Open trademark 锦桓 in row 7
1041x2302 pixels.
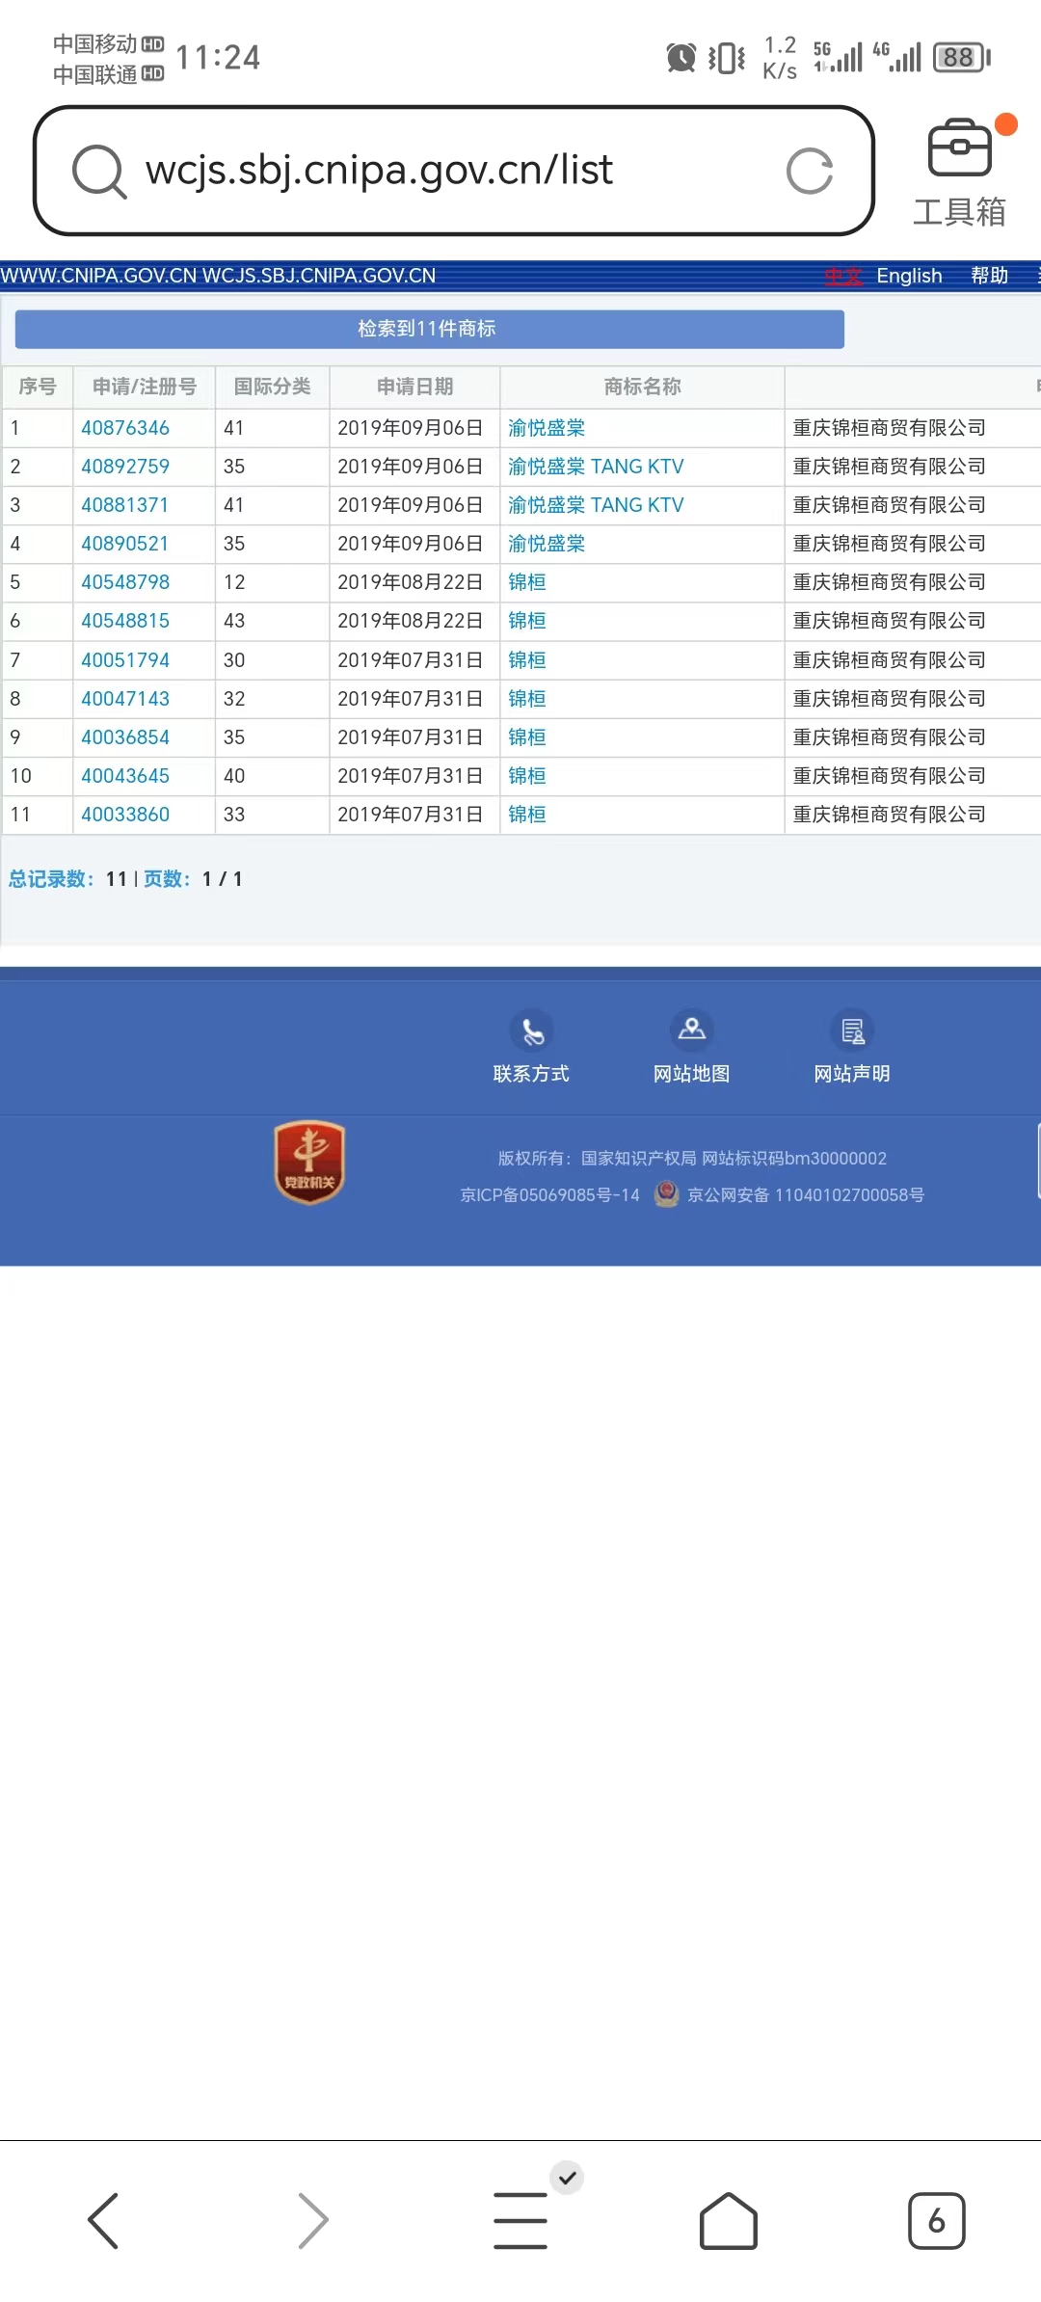pyautogui.click(x=527, y=660)
